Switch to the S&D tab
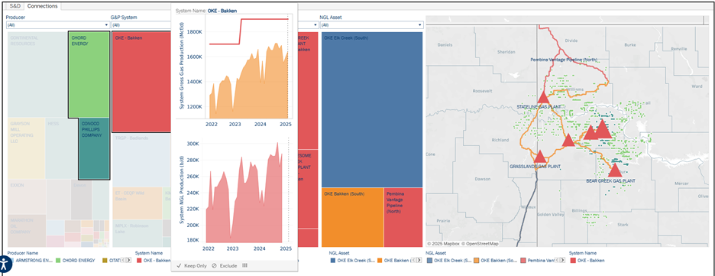The width and height of the screenshot is (715, 276). point(15,6)
